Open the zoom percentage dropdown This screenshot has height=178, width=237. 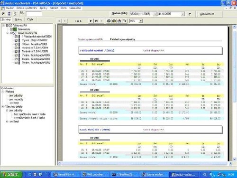tap(141, 21)
